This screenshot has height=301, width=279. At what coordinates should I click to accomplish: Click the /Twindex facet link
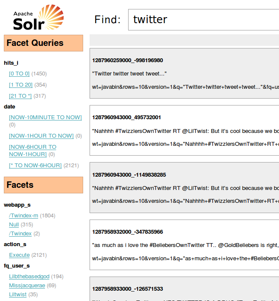(x=20, y=234)
